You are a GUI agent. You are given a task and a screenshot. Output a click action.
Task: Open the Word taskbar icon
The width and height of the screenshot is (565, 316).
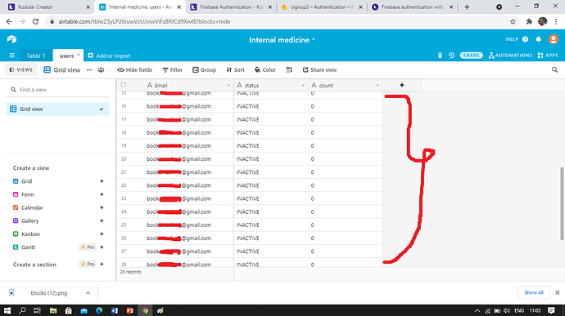click(115, 310)
